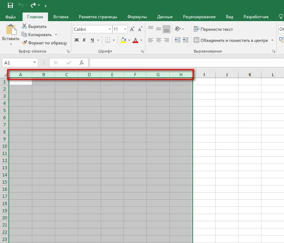Switch to the Данные tab
Screen dimensions: 284x243
[x=165, y=17]
